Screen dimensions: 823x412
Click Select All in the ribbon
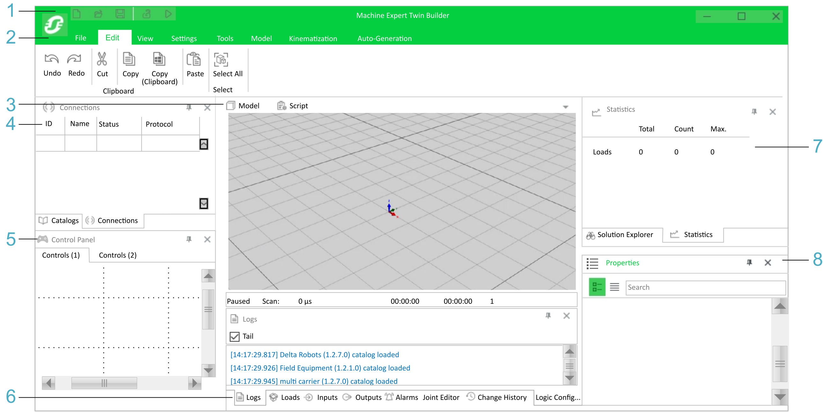[x=228, y=65]
